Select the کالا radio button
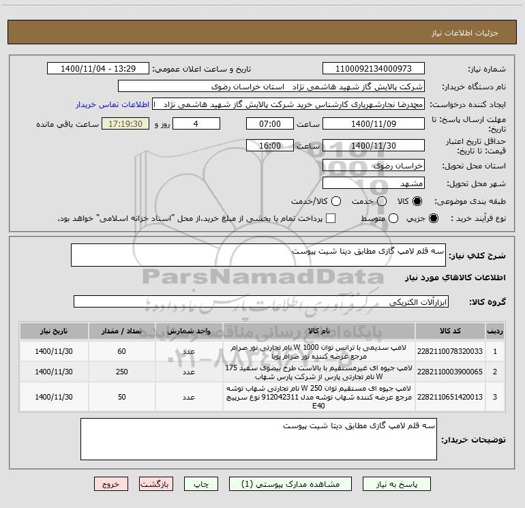The width and height of the screenshot is (525, 508). point(417,201)
